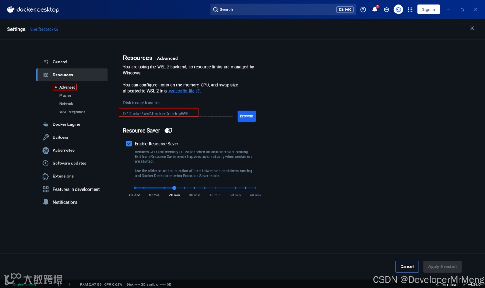Open the status bar three-dot menu
This screenshot has height=288, width=485.
coord(69,284)
